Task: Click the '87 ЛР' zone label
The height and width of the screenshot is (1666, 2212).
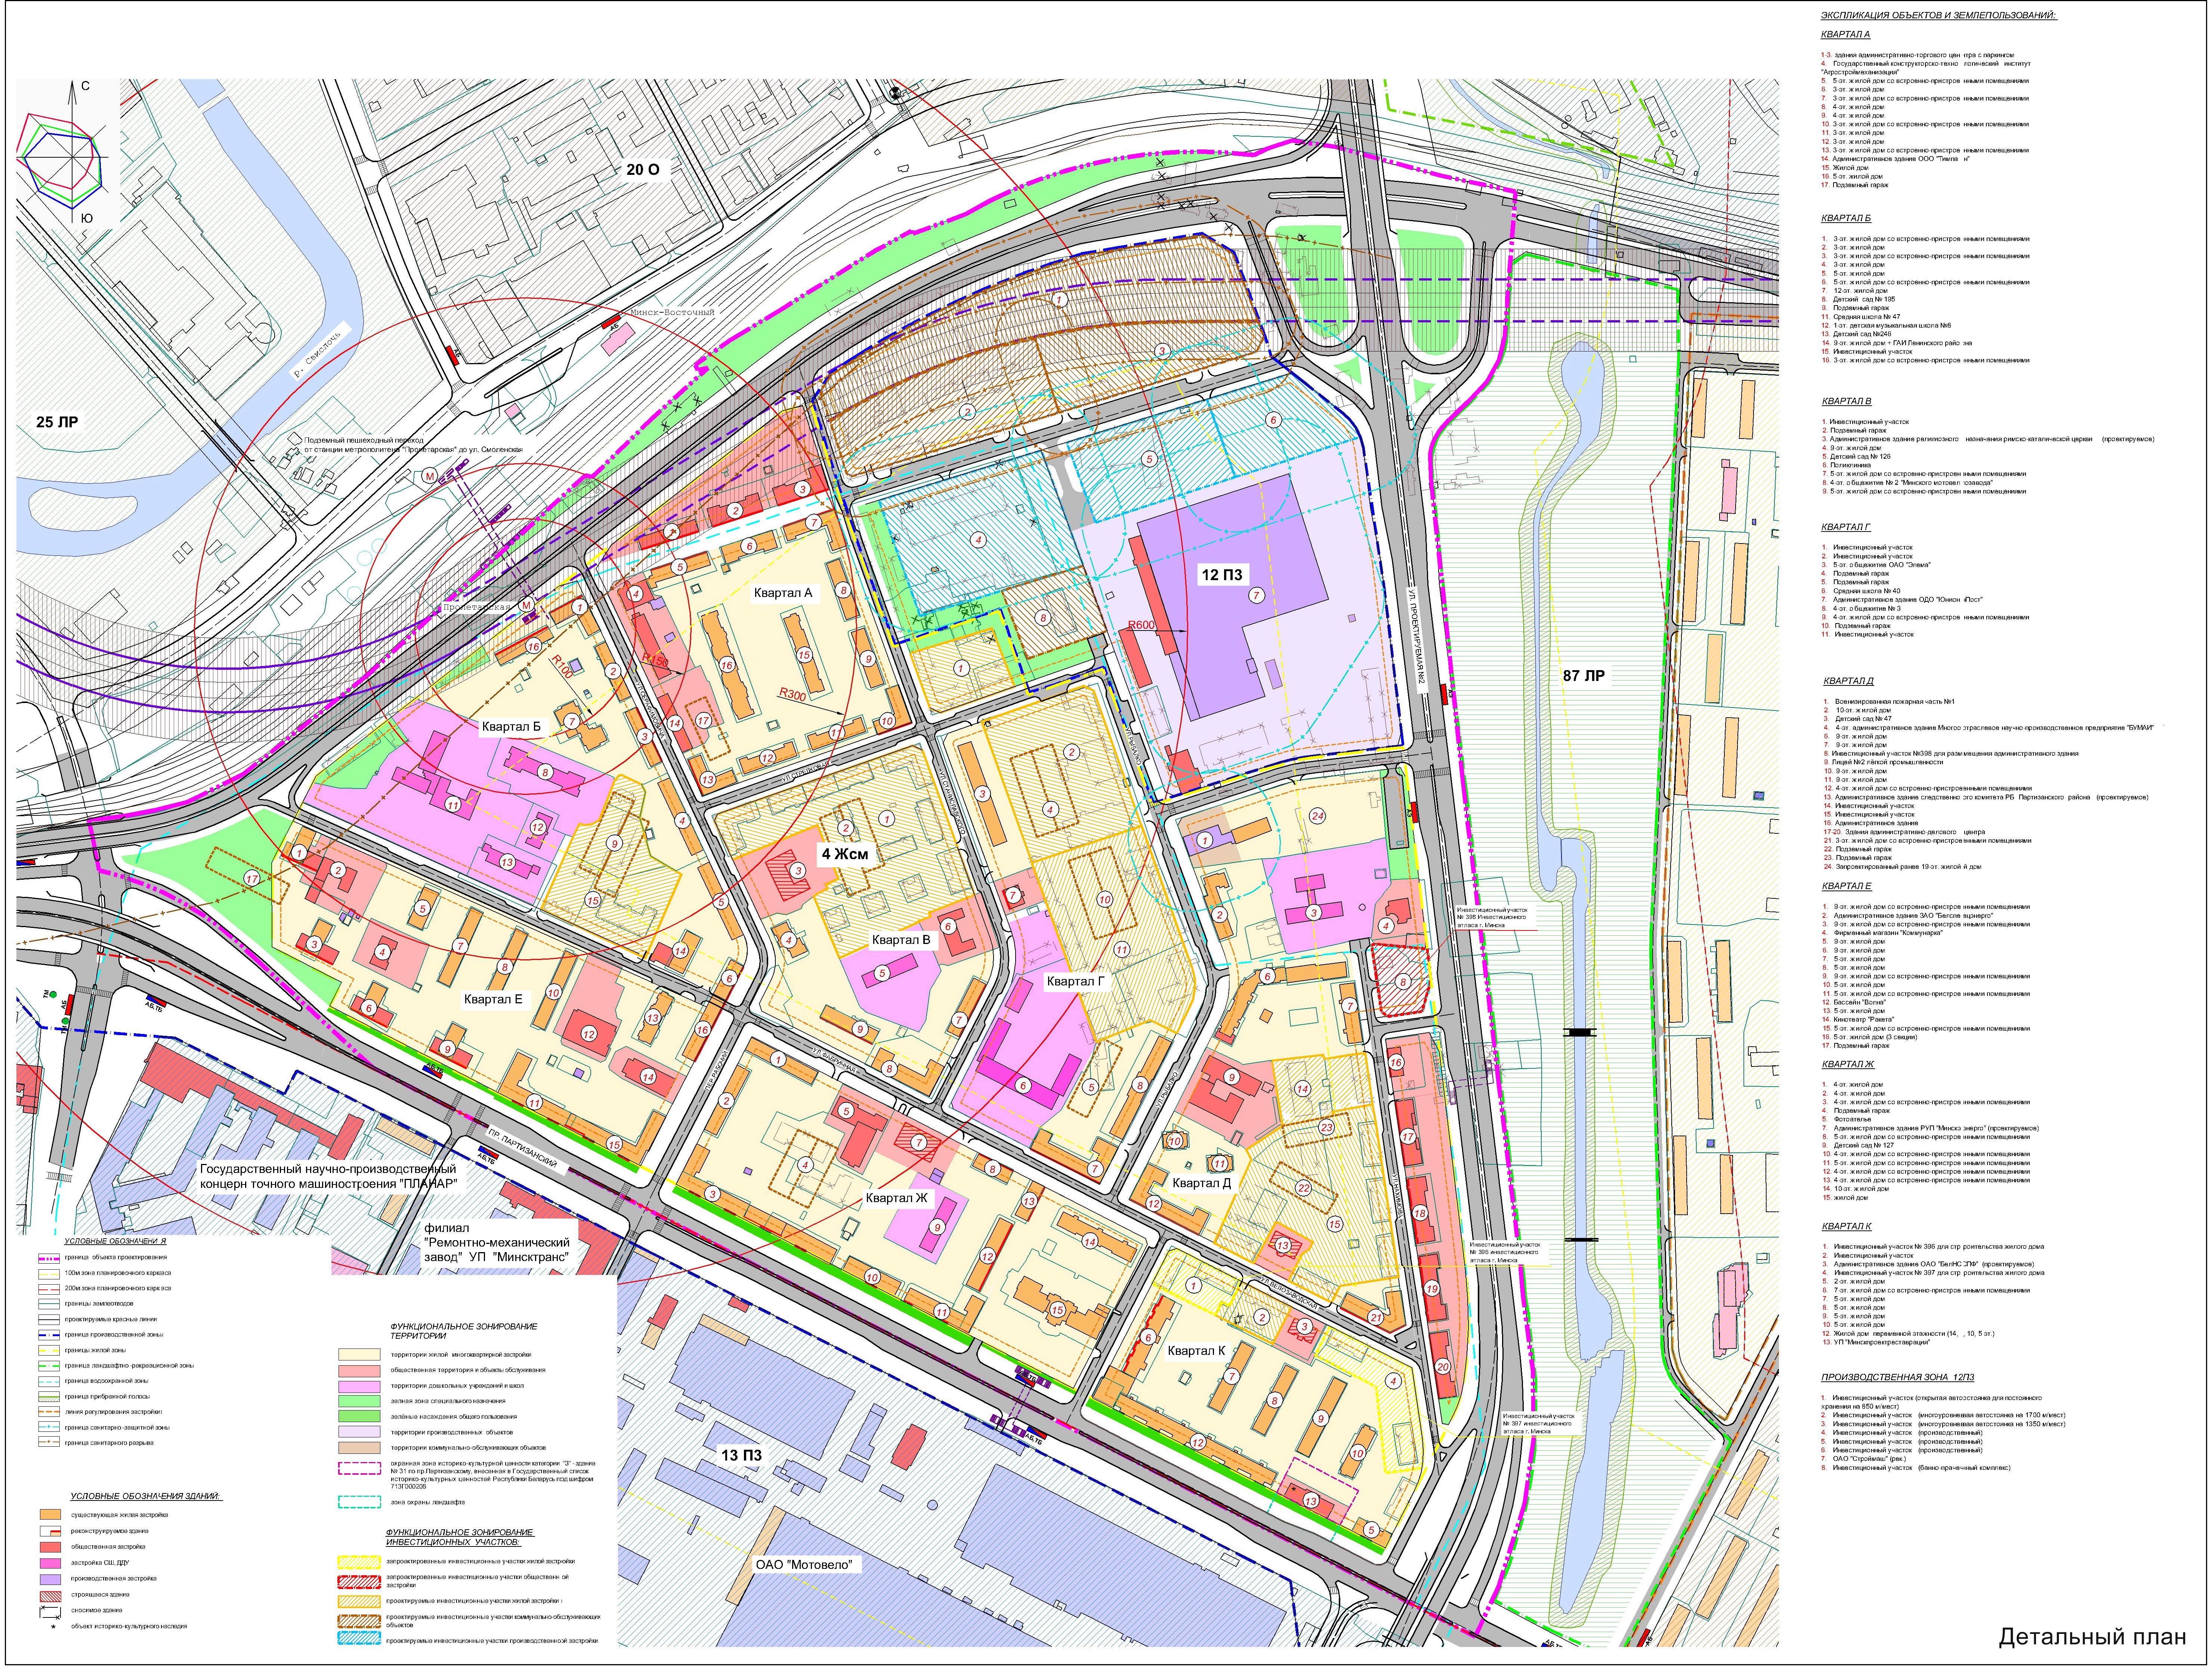Action: 1583,676
